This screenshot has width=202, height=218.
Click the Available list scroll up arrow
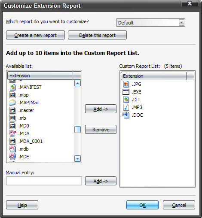(x=77, y=83)
